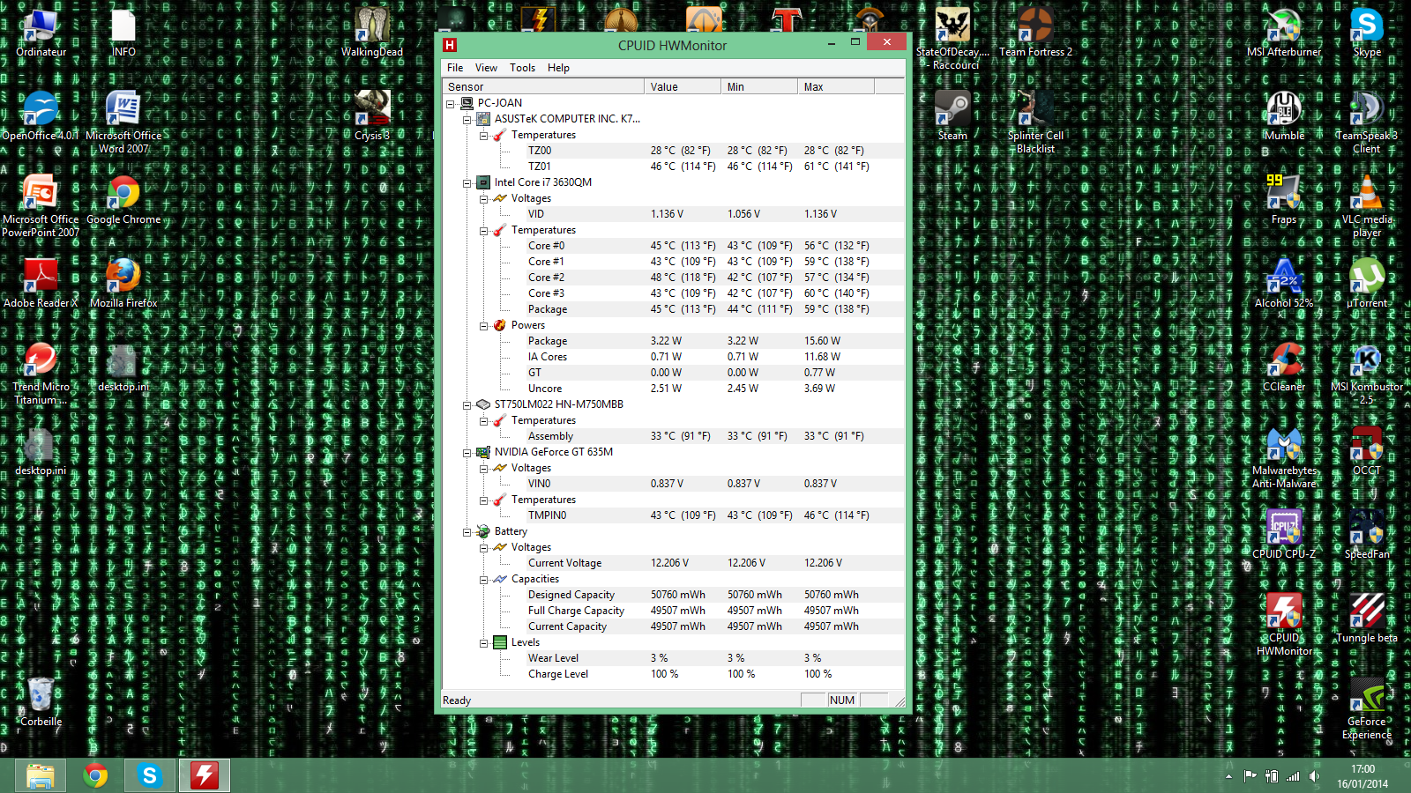
Task: Open the Help menu in HWMonitor
Action: point(558,68)
